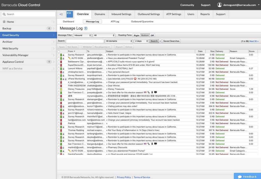
Task: Check the Disney Treasures row checkbox
Action: click(59, 89)
